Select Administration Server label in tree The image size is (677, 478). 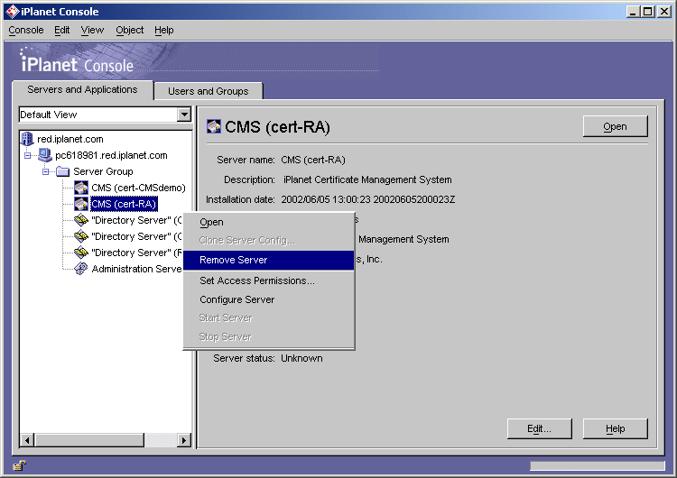point(136,269)
